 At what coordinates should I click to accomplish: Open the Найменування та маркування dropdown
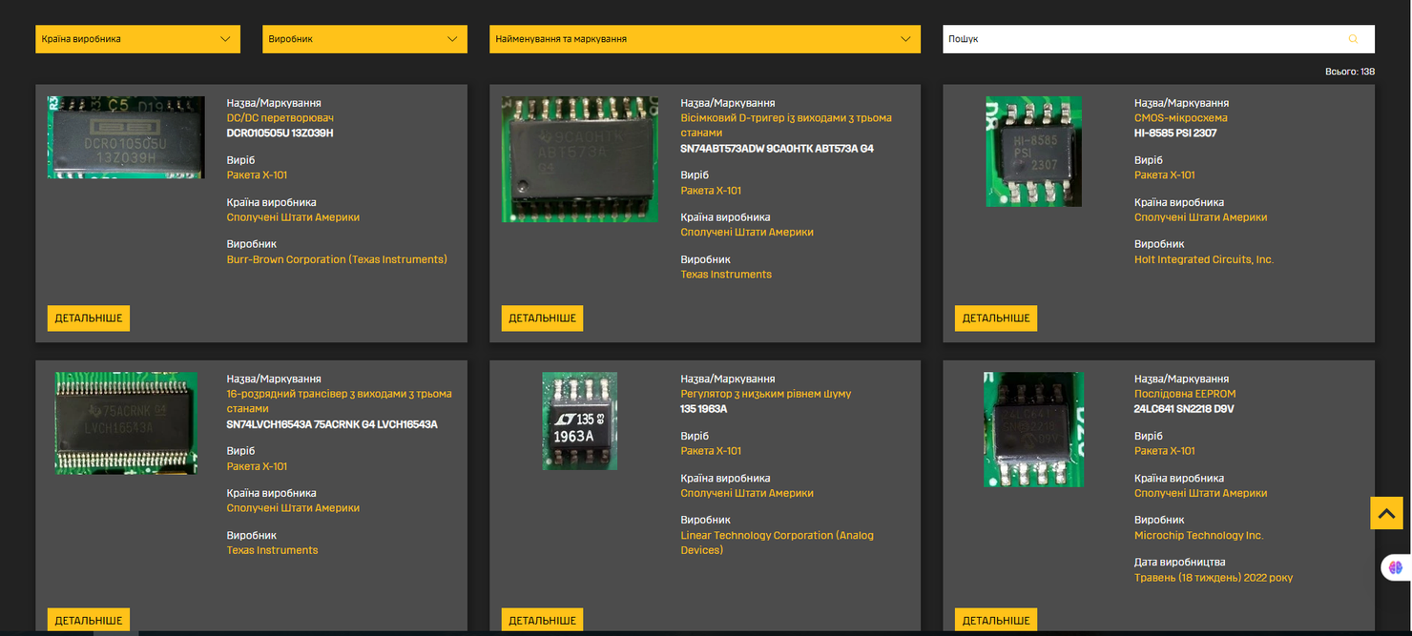point(705,39)
